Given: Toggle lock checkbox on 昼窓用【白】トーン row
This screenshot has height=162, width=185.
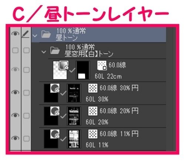Looking at the screenshot, I should (x=26, y=50).
